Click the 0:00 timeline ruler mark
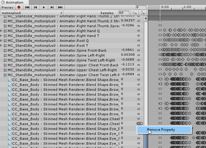 pyautogui.click(x=165, y=7)
